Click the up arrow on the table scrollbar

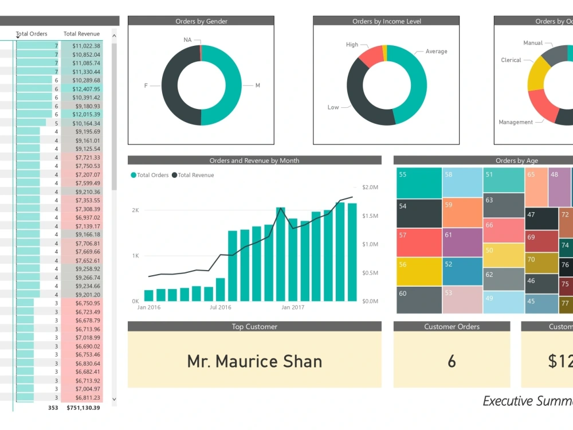tap(114, 35)
